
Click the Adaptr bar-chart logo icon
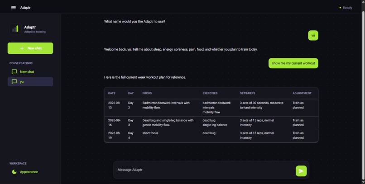point(15,29)
